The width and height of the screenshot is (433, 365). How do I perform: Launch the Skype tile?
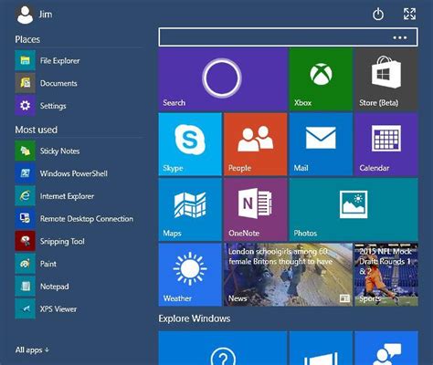tap(190, 144)
